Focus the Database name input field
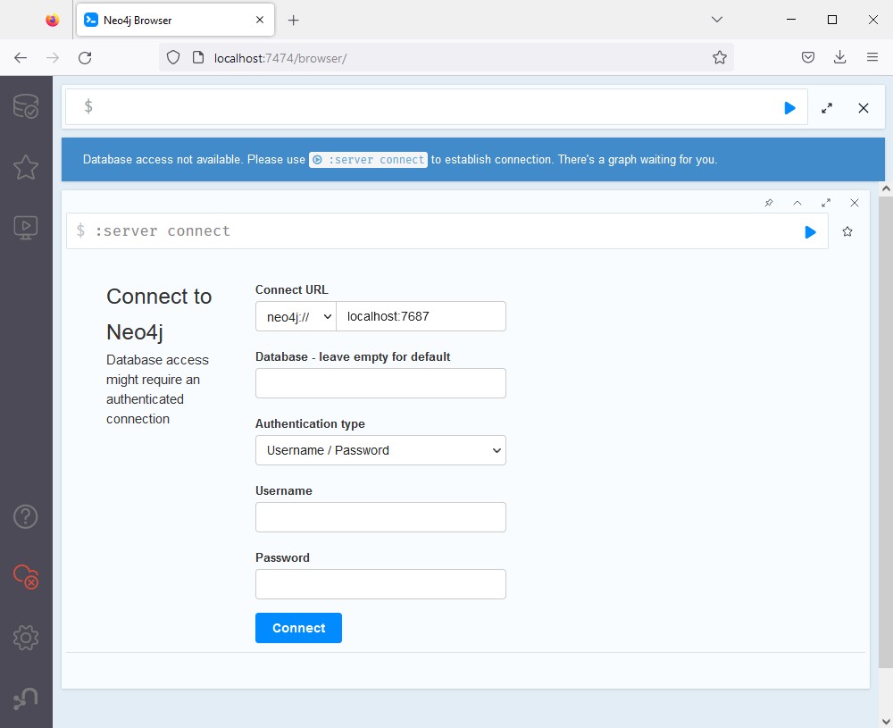Viewport: 893px width, 728px height. point(380,383)
